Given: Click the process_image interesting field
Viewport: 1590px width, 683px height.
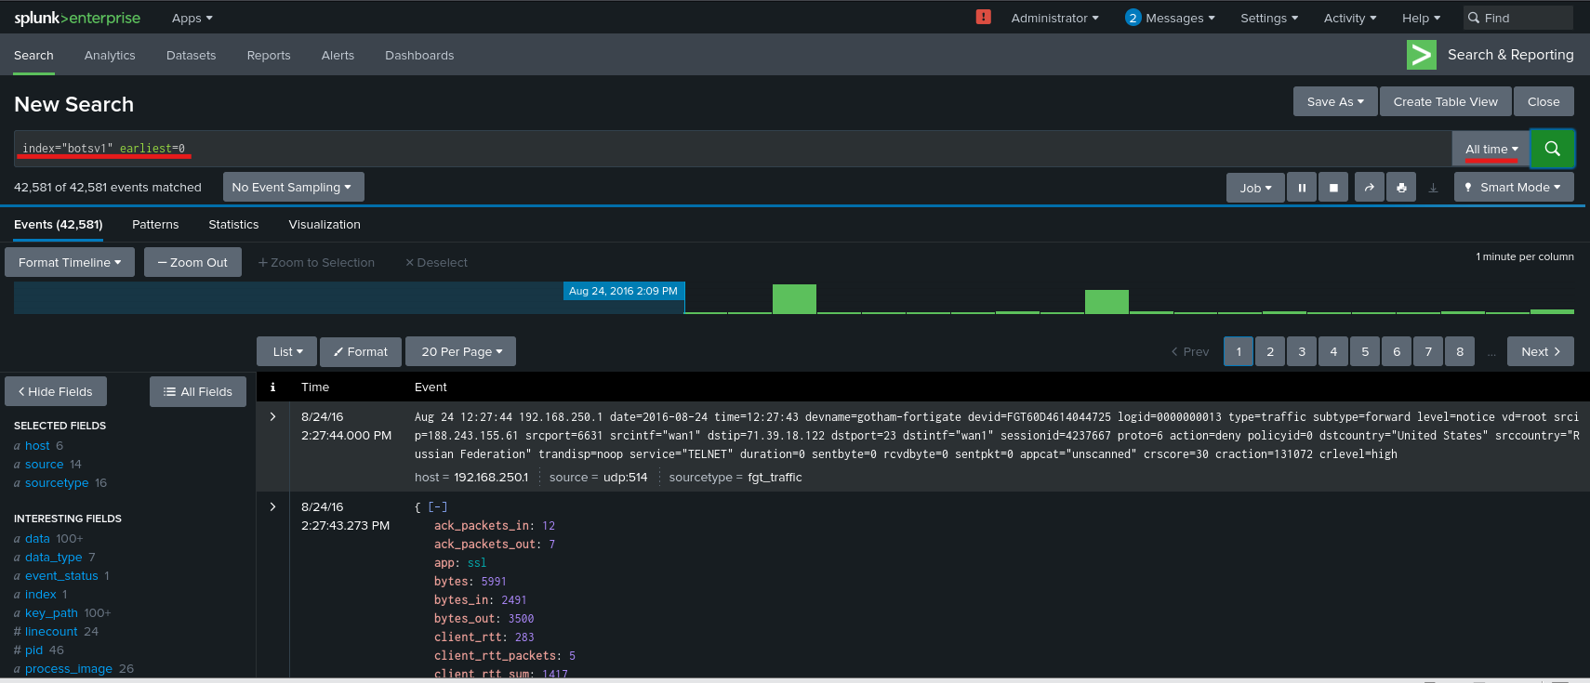Looking at the screenshot, I should click(x=69, y=668).
